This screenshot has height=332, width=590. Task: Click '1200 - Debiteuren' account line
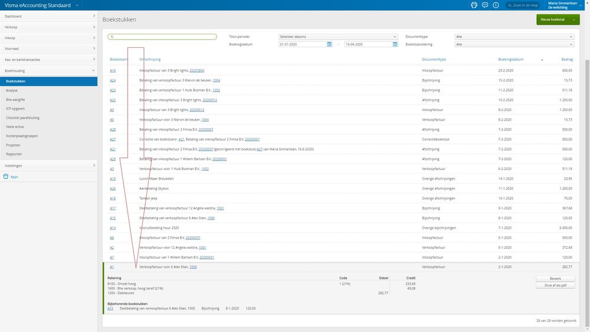[x=121, y=293]
